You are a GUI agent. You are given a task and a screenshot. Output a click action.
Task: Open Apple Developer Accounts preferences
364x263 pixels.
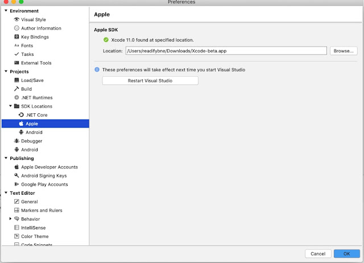[x=49, y=167]
